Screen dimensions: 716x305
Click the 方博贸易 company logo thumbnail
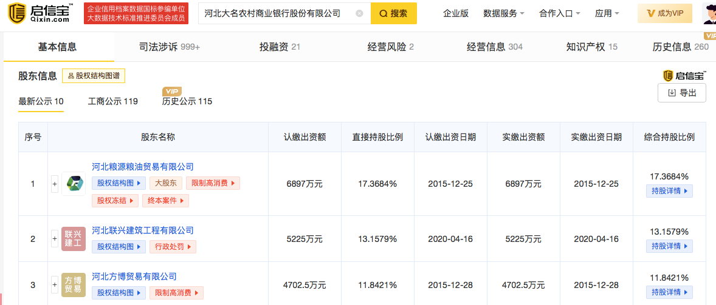pos(74,285)
